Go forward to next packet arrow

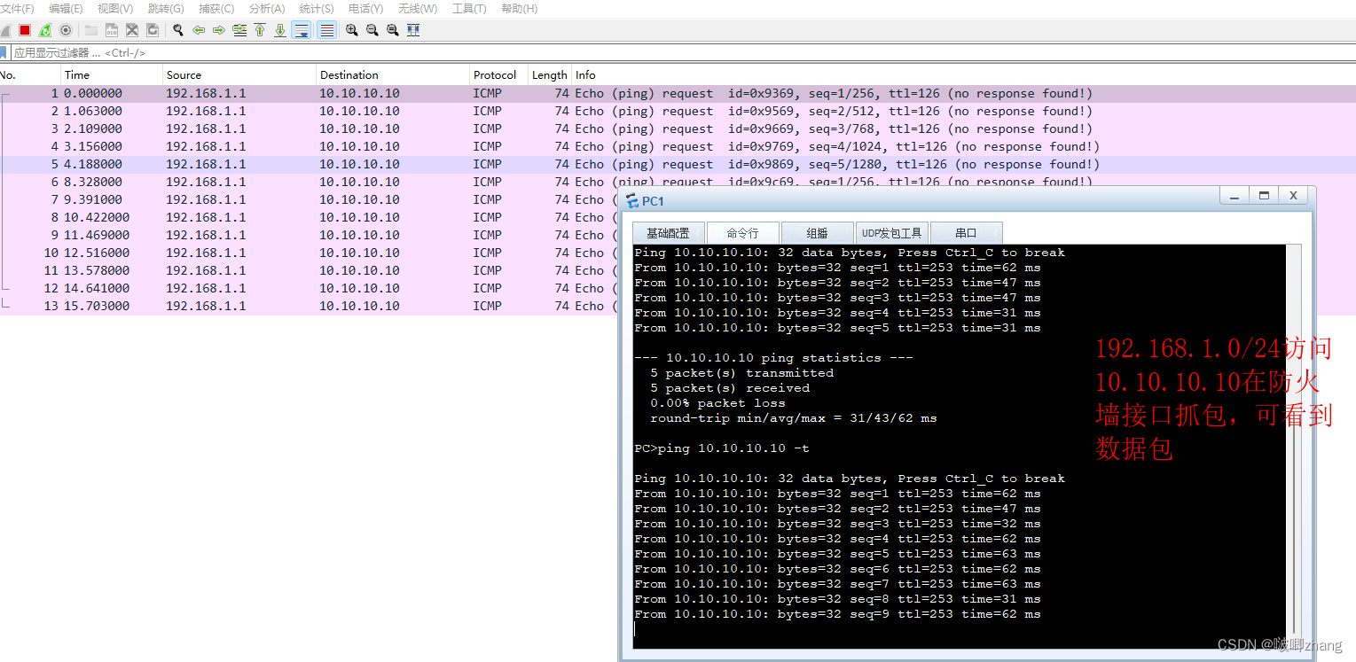click(219, 30)
